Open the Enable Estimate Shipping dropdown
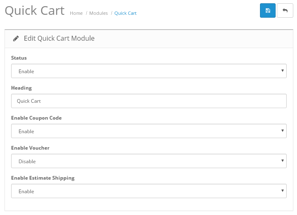This screenshot has height=215, width=297. coord(148,191)
